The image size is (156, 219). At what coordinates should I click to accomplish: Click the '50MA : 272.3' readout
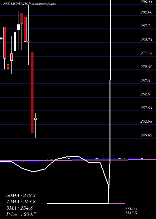[x=21, y=196]
